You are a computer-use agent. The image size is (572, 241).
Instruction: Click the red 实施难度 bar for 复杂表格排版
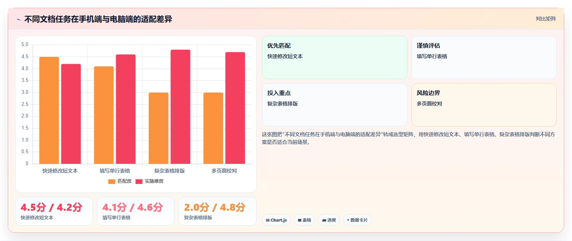[180, 107]
